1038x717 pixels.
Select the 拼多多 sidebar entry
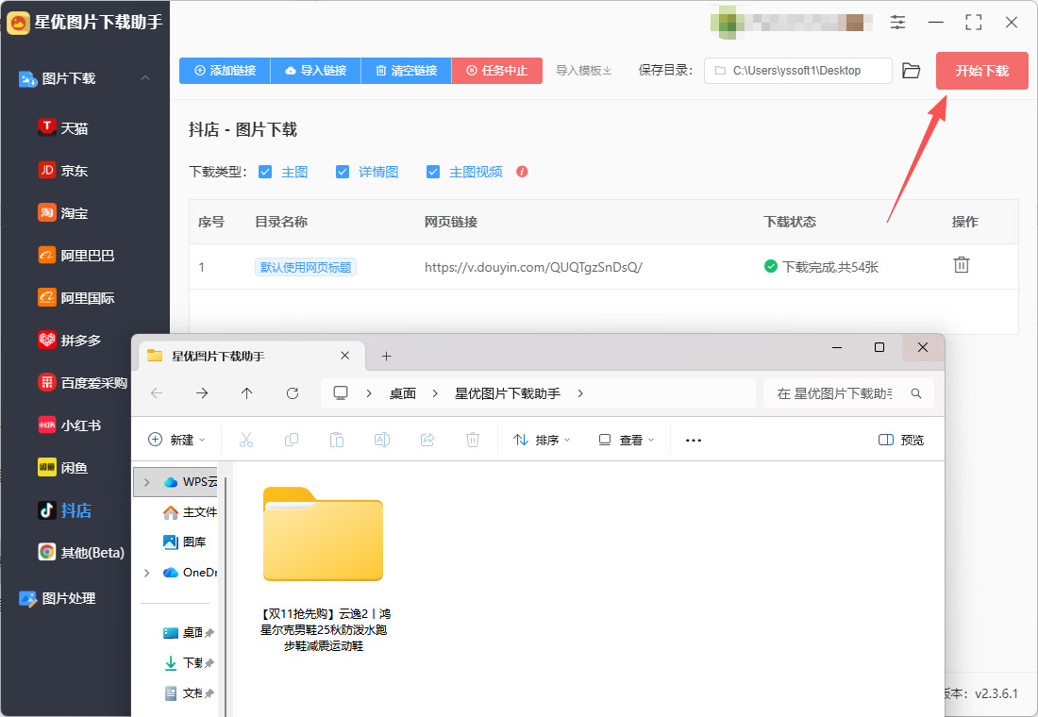70,341
